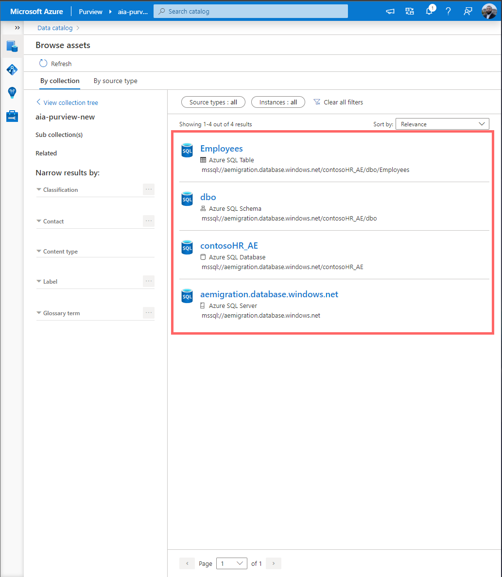The height and width of the screenshot is (577, 502).
Task: Click the aia-purview-new collection name
Action: point(65,117)
